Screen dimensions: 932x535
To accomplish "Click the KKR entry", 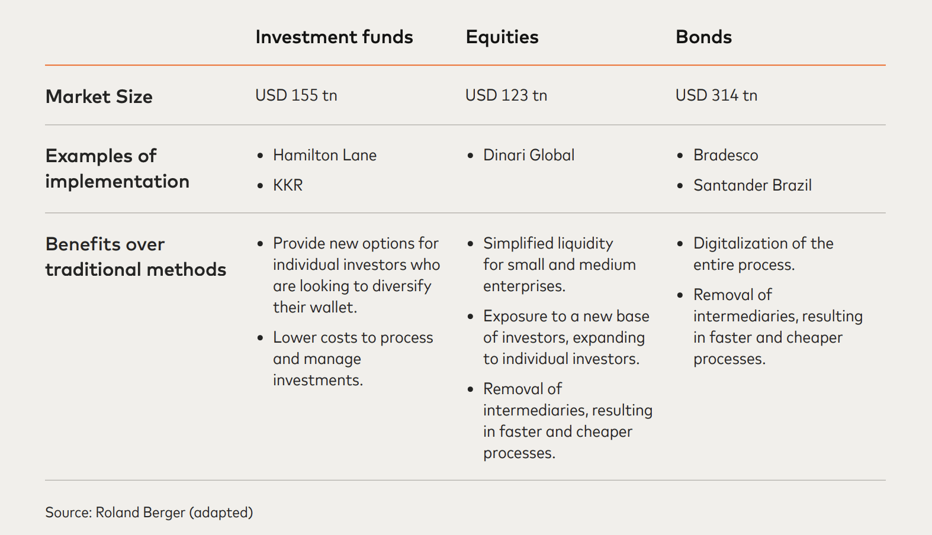I will point(288,185).
